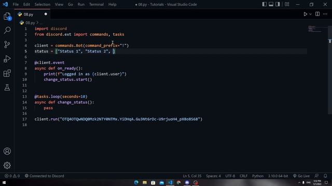Open File Explorer from taskbar

coord(145,182)
